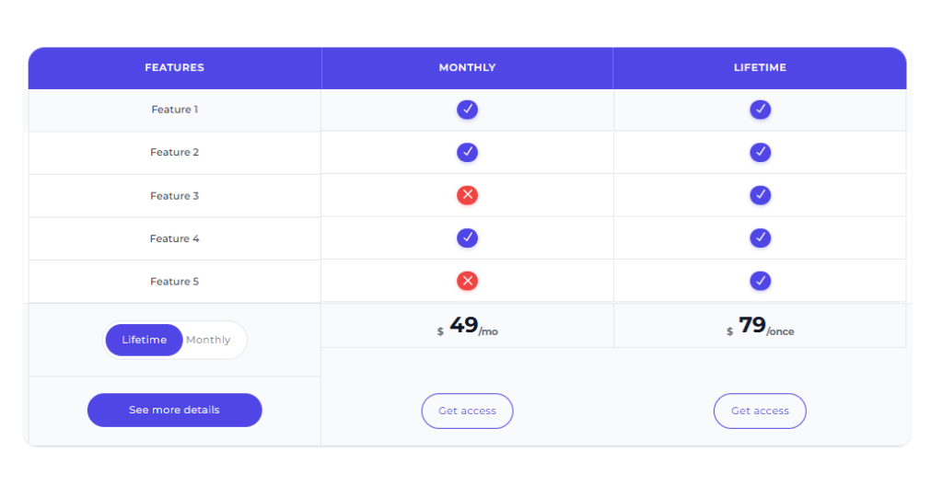Get access for the Monthly plan
This screenshot has height=498, width=943.
(467, 411)
